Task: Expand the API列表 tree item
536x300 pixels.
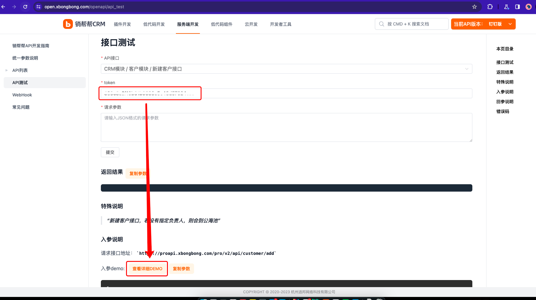Action: pyautogui.click(x=7, y=70)
